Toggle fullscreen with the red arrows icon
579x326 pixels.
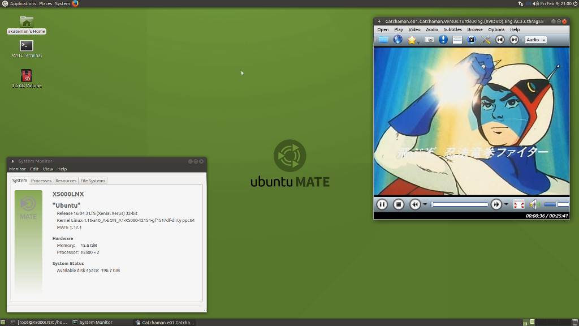519,204
